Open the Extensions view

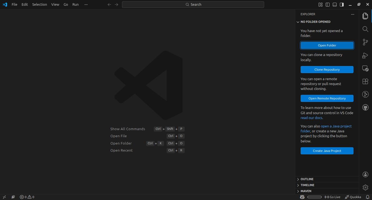tap(365, 81)
